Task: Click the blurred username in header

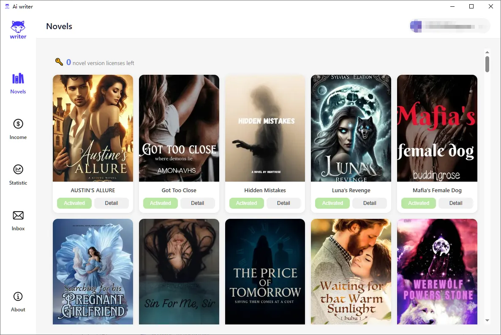Action: pos(450,26)
